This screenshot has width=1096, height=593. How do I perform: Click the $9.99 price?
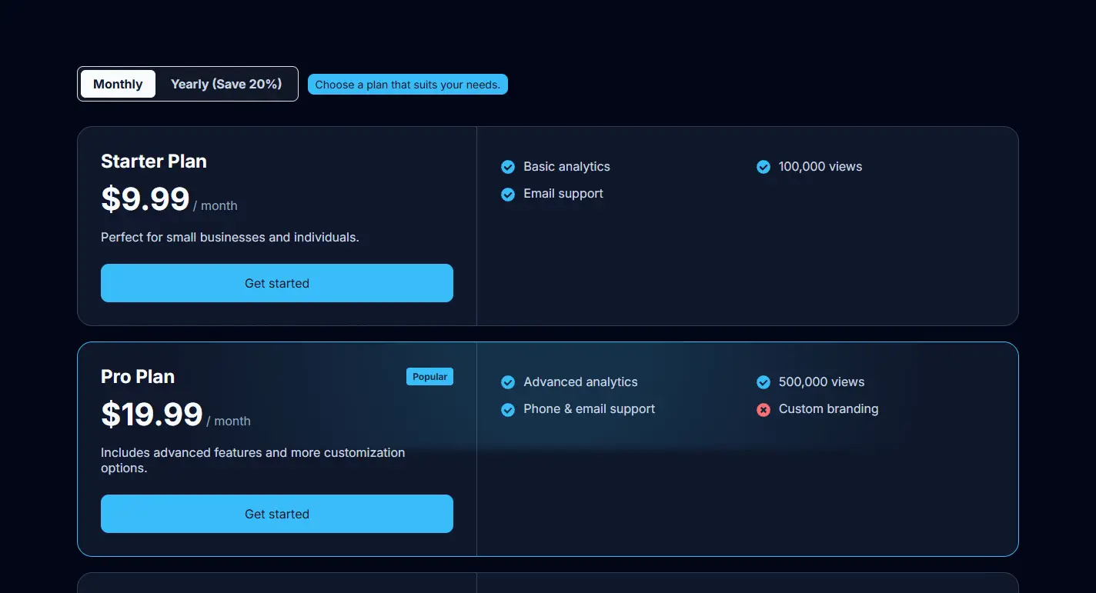[x=145, y=199]
